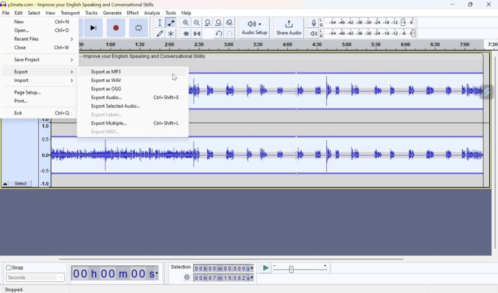Open the time display format dropdown
The width and height of the screenshot is (498, 293).
(x=156, y=273)
